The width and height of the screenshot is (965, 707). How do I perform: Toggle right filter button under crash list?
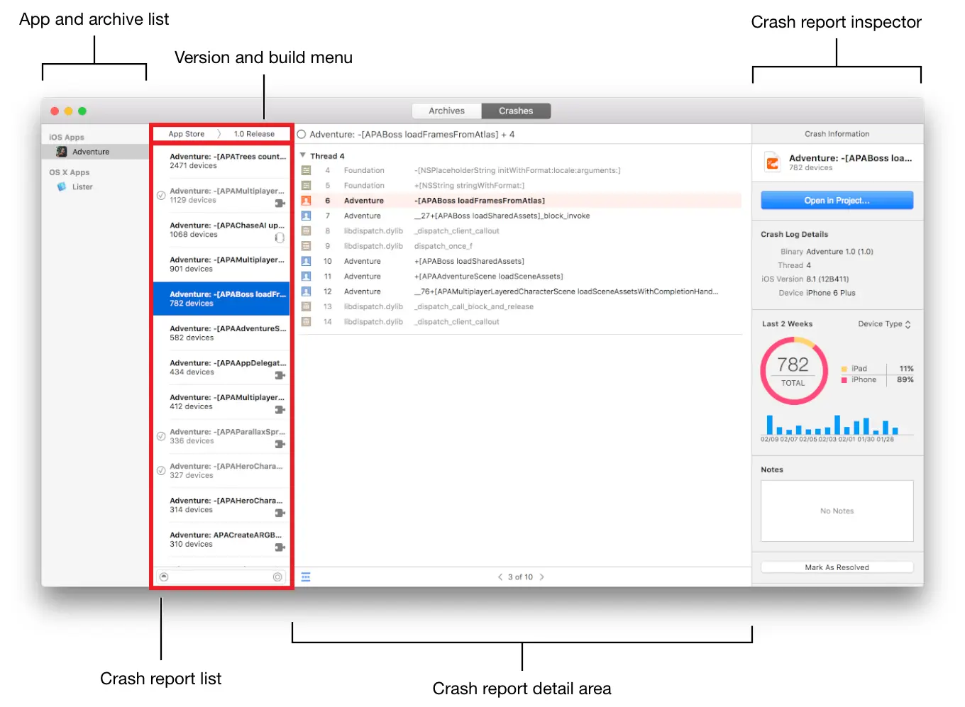277,577
